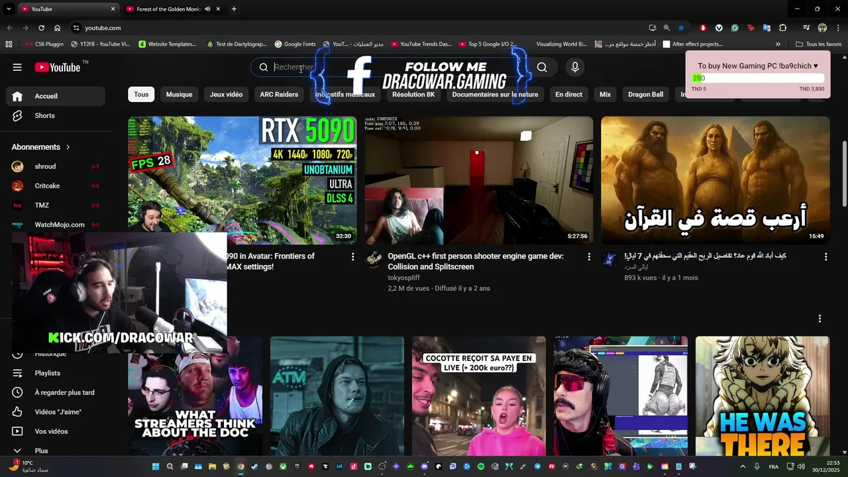Select the Tous filter chip
Screen dimensions: 848x477
141,95
